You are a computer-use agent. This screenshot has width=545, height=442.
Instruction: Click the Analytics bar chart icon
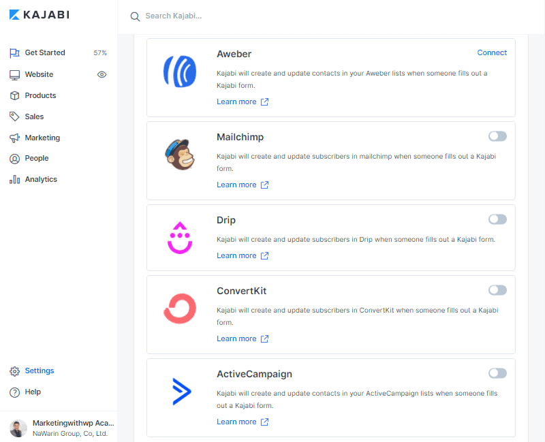pyautogui.click(x=14, y=180)
